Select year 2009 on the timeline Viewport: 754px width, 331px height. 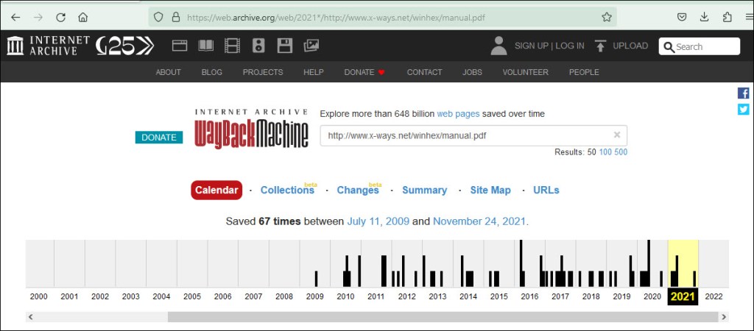[315, 296]
